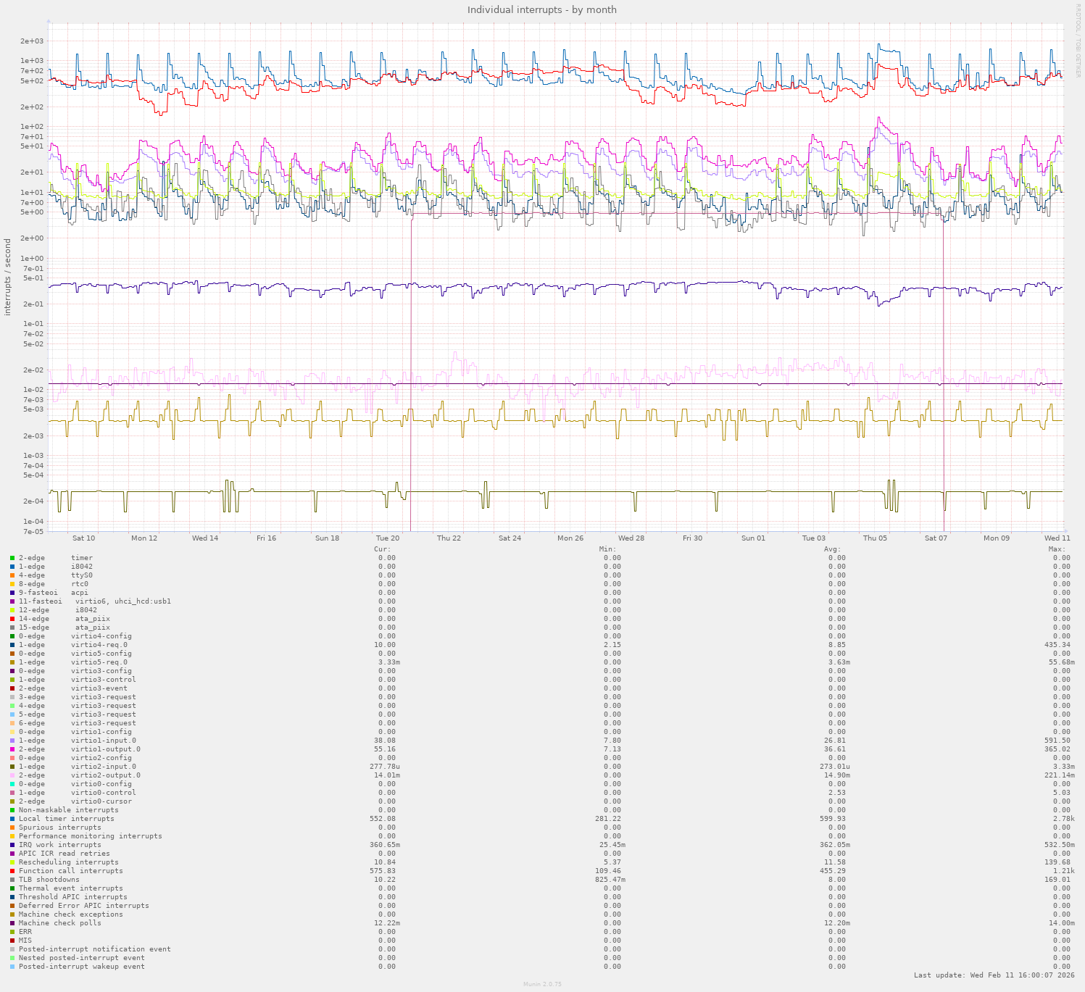This screenshot has width=1085, height=992.
Task: Click the Machine check polls color swatch
Action: pyautogui.click(x=12, y=923)
